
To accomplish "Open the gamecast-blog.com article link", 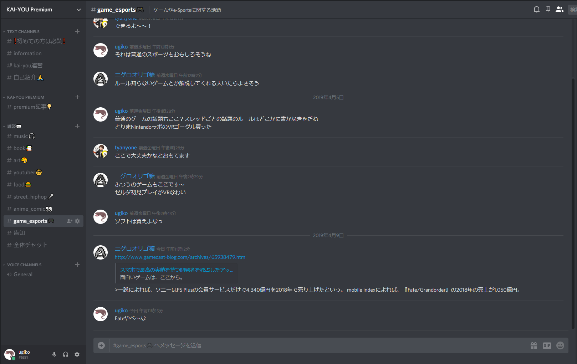I will point(180,257).
